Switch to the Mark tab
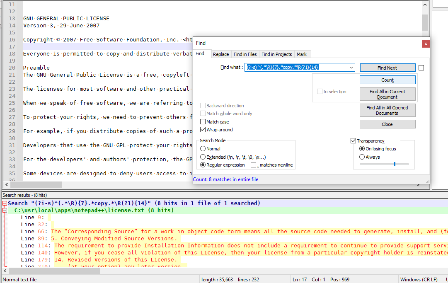This screenshot has height=283, width=448. tap(301, 54)
